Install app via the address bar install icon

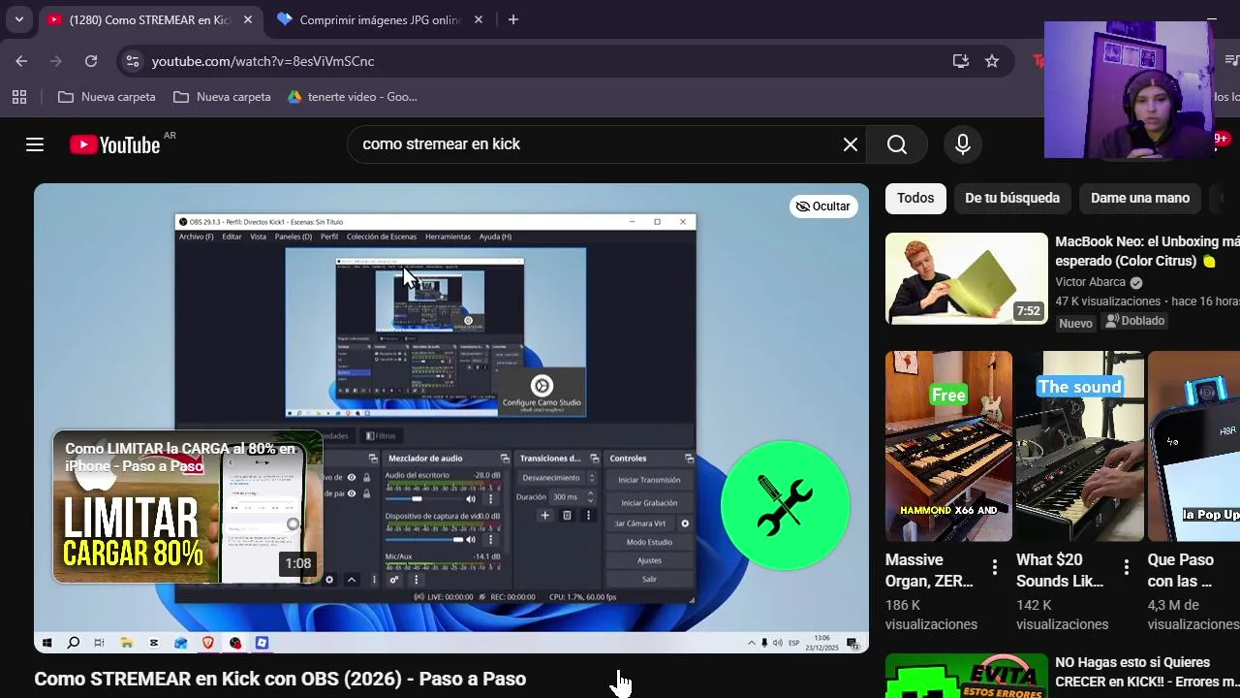(960, 61)
